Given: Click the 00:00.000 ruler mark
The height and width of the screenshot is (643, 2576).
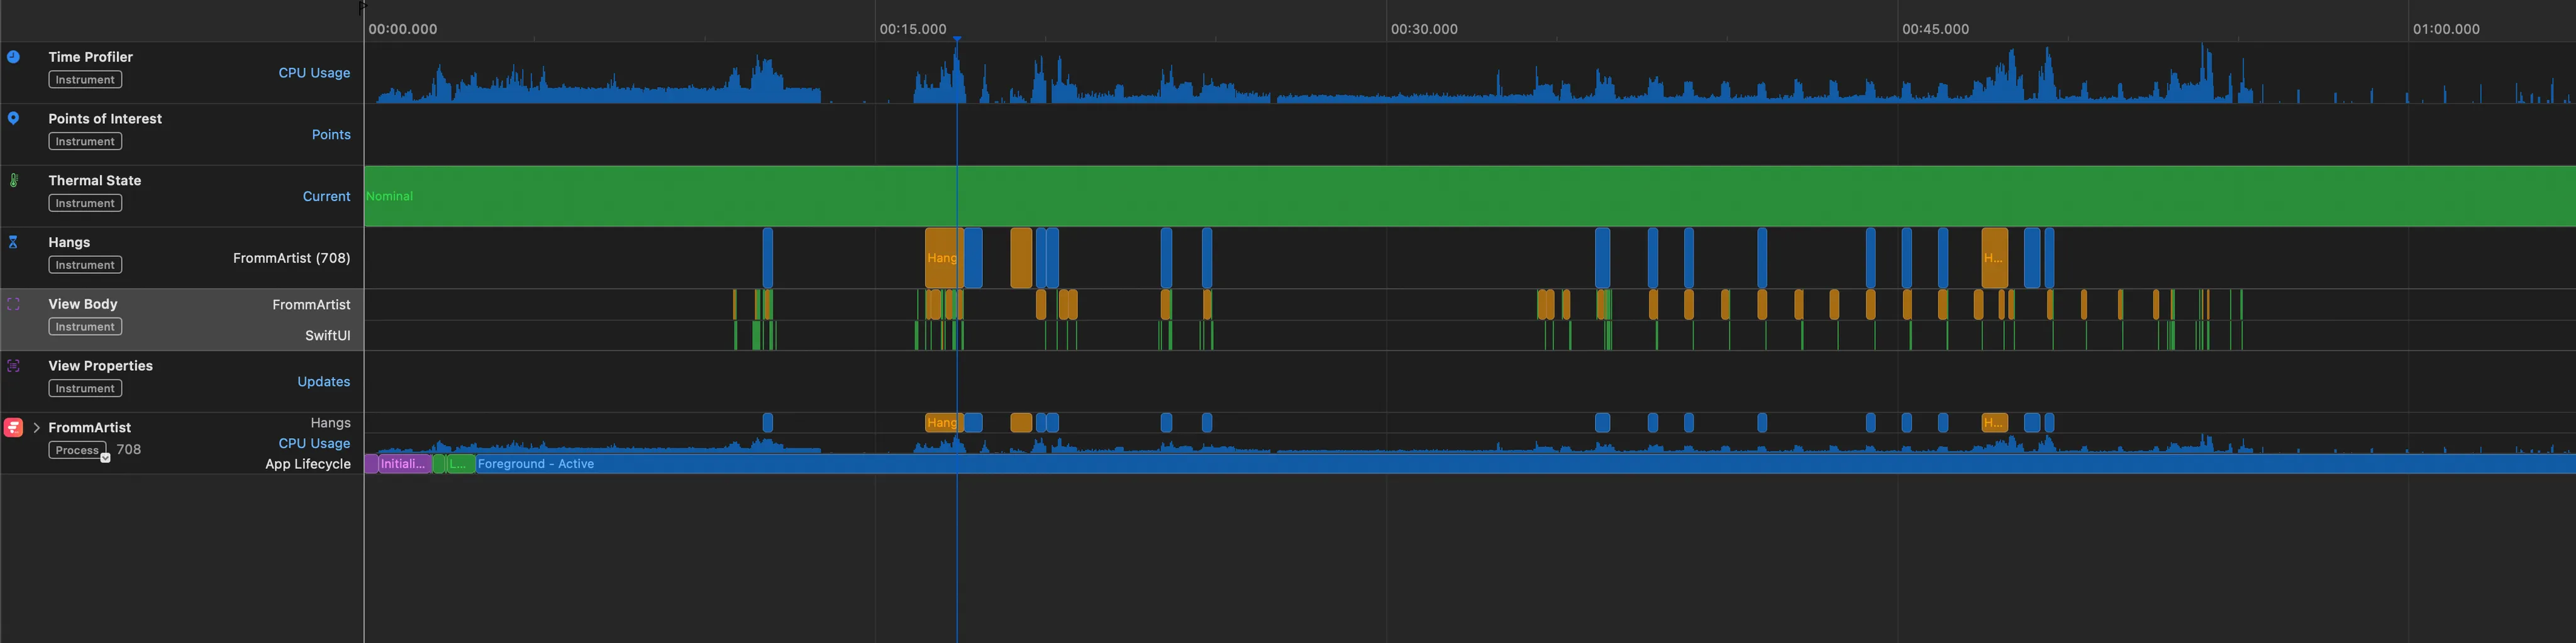Looking at the screenshot, I should (x=402, y=29).
